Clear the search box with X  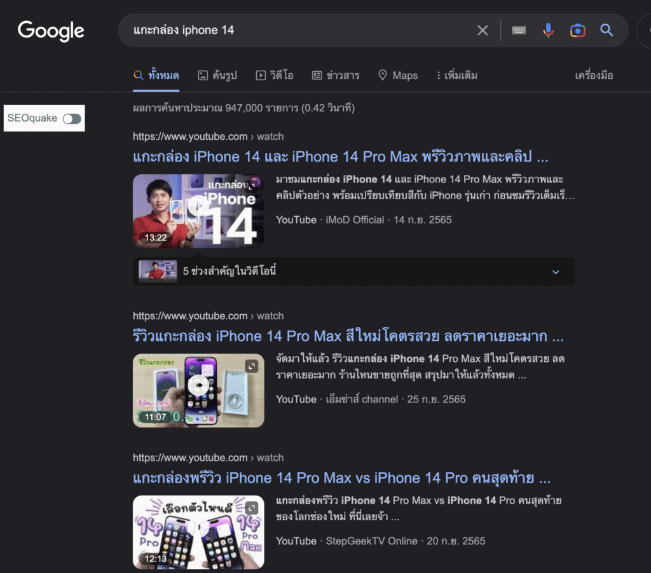(483, 31)
